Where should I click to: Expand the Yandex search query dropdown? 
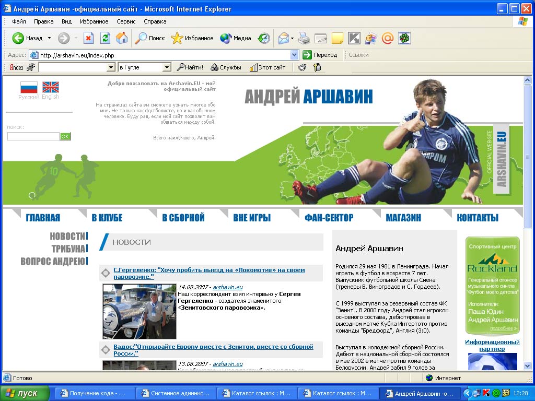point(111,67)
